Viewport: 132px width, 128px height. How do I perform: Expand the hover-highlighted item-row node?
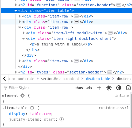tap(20, 22)
